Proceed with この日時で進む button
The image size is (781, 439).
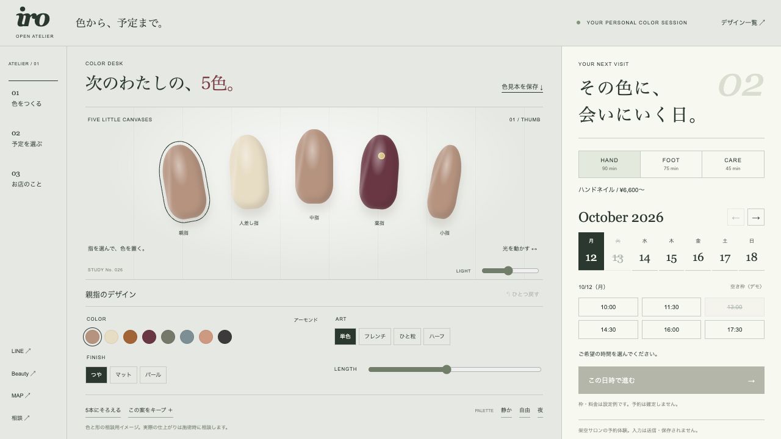671,380
